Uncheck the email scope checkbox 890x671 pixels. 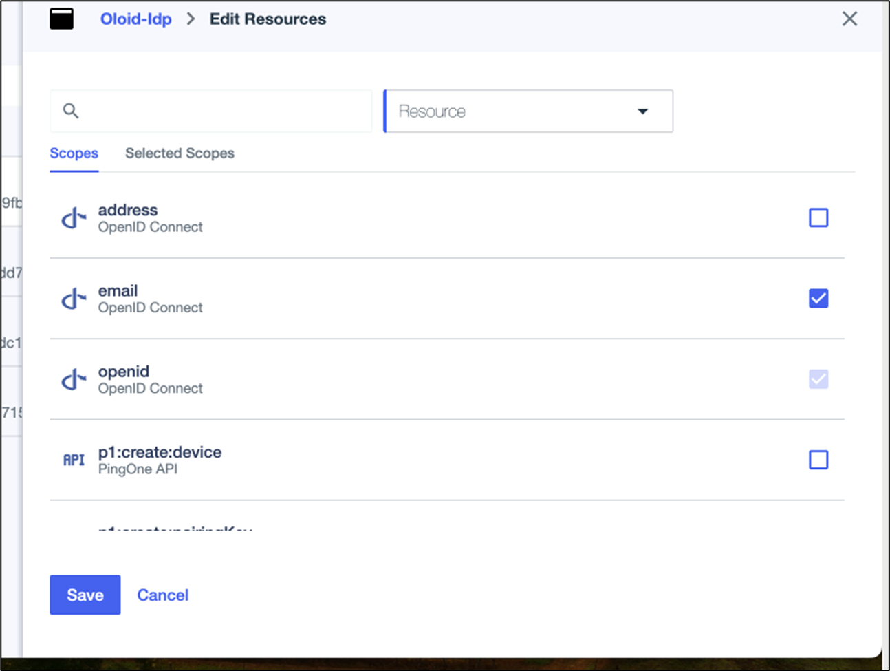(x=818, y=298)
